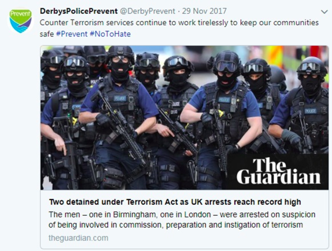Visit theguardian.com domain link
This screenshot has height=251, width=332.
(x=78, y=238)
